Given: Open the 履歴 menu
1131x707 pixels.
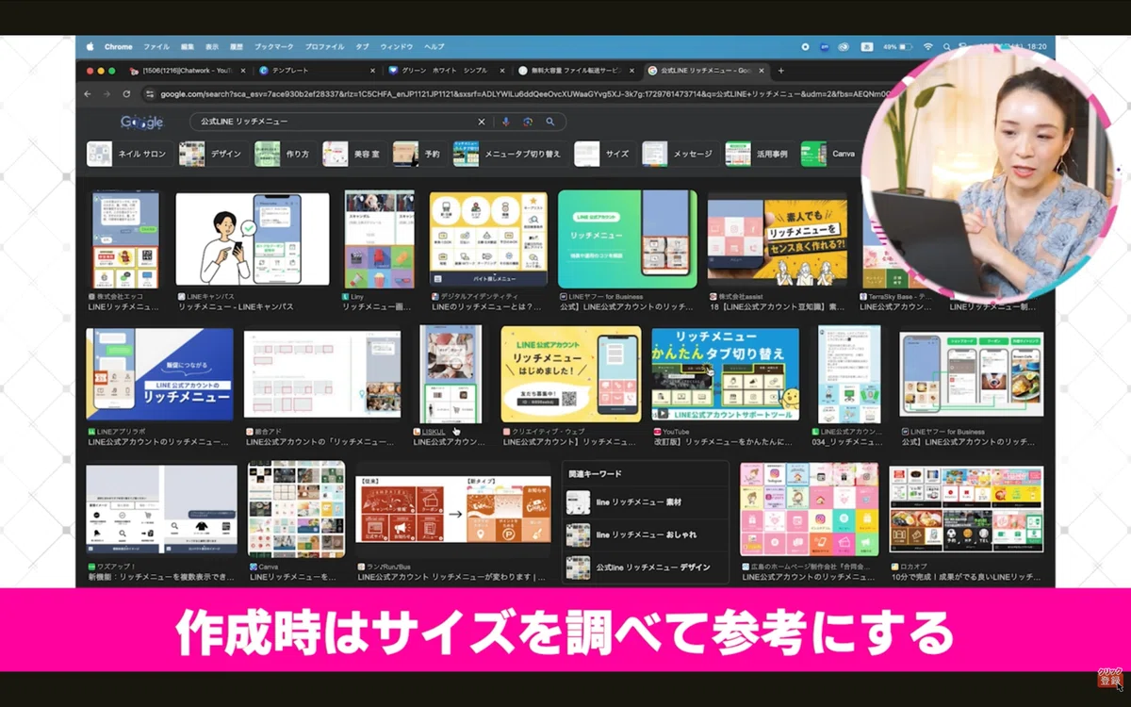Looking at the screenshot, I should click(x=237, y=46).
